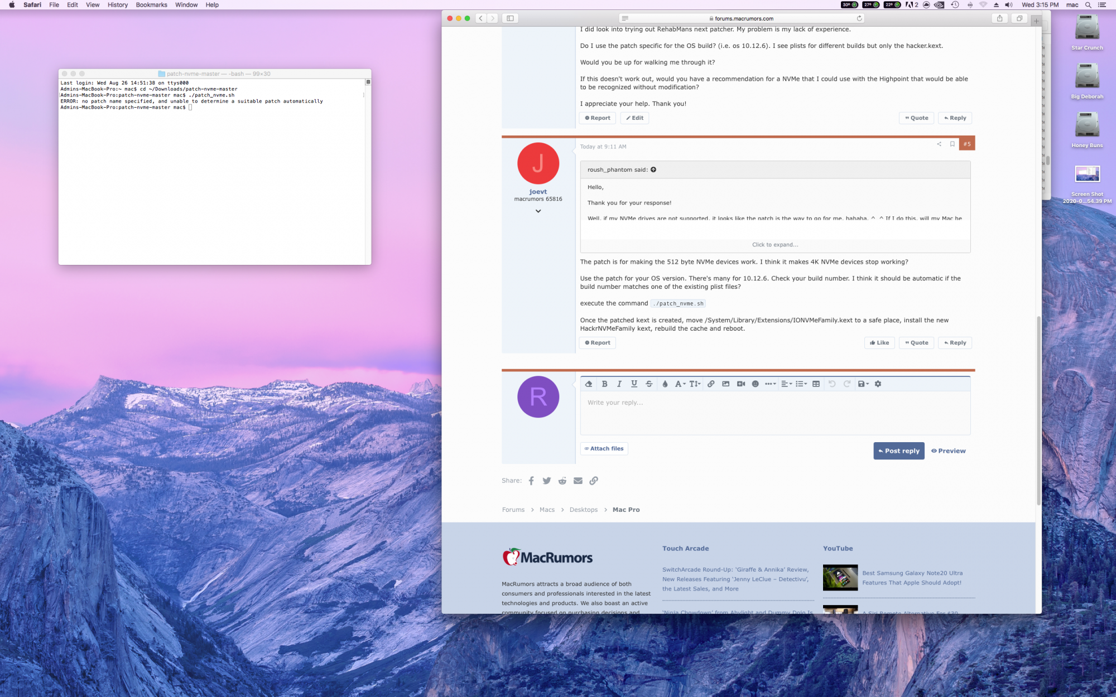Open the Window menu
The height and width of the screenshot is (697, 1116).
point(186,4)
